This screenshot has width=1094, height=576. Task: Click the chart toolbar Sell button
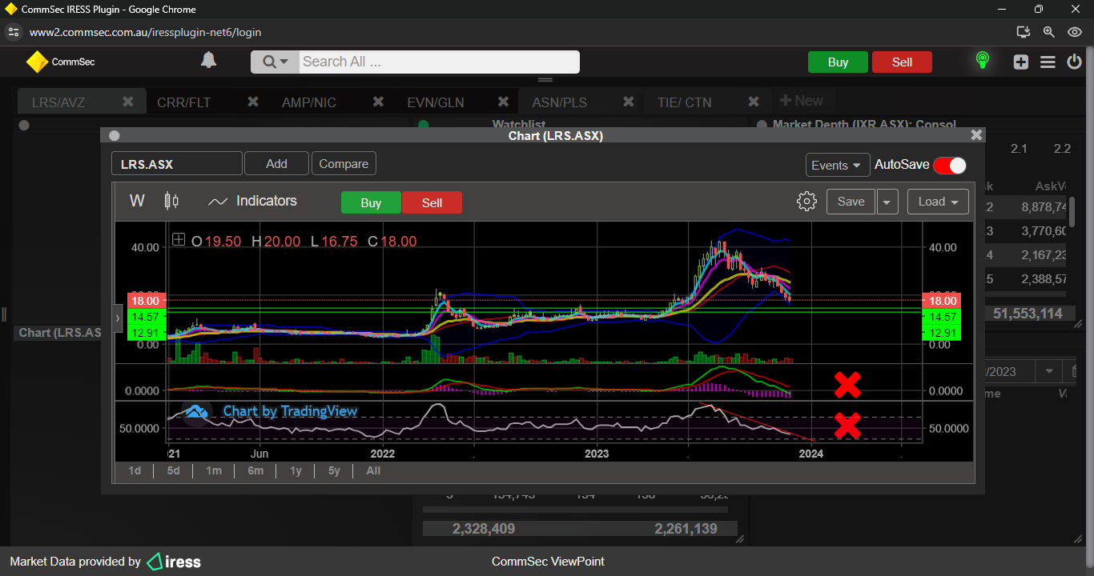(x=432, y=202)
